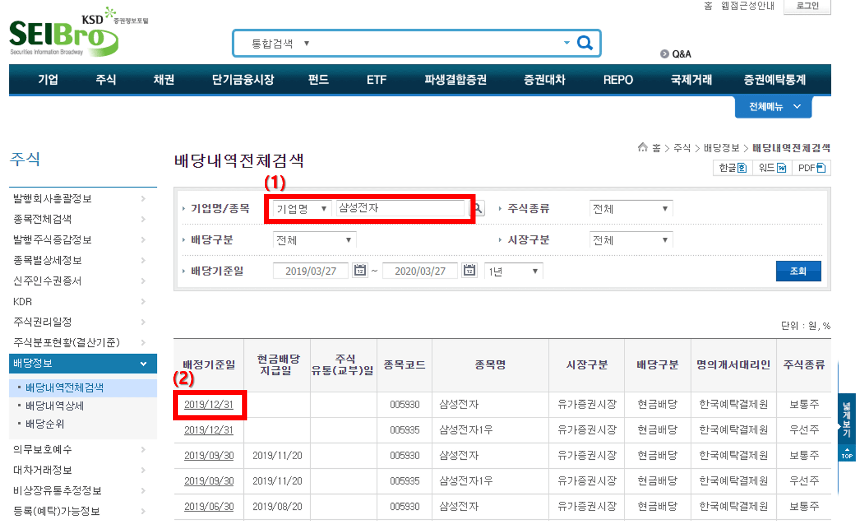Export page as PDF
The height and width of the screenshot is (521, 860).
pyautogui.click(x=811, y=168)
